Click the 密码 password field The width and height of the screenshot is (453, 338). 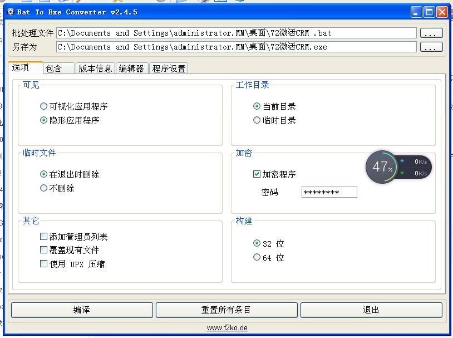(329, 192)
